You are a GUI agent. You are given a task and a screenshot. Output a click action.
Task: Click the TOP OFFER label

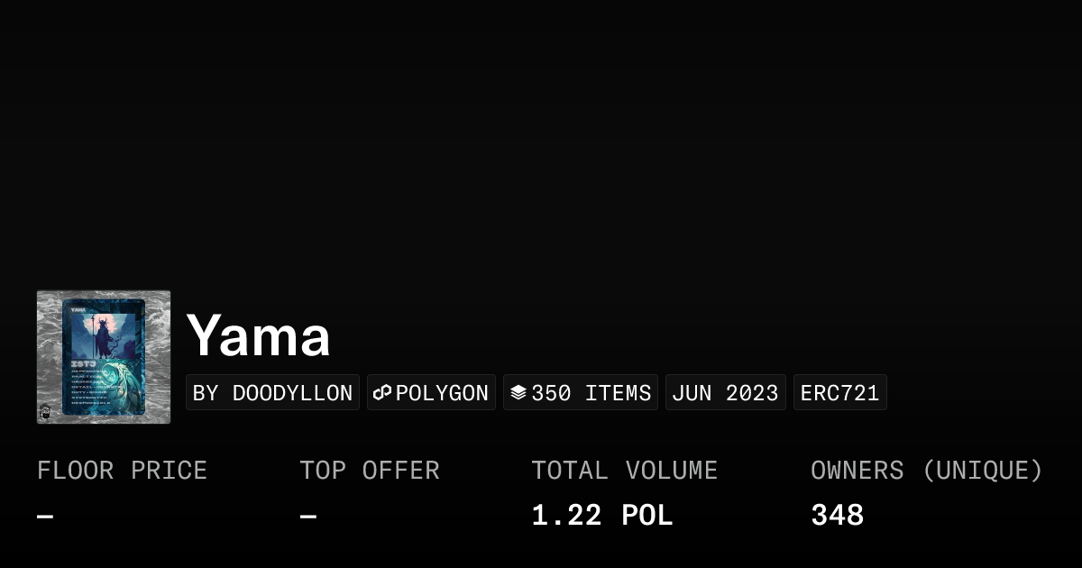click(370, 471)
